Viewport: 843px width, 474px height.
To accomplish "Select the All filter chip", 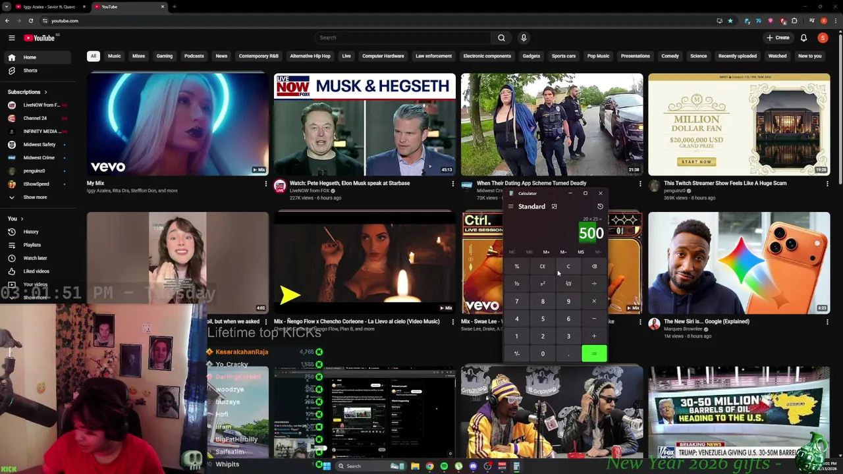I will [94, 56].
